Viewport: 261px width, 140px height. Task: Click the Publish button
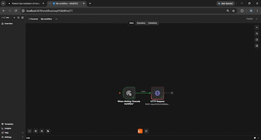pyautogui.click(x=249, y=19)
